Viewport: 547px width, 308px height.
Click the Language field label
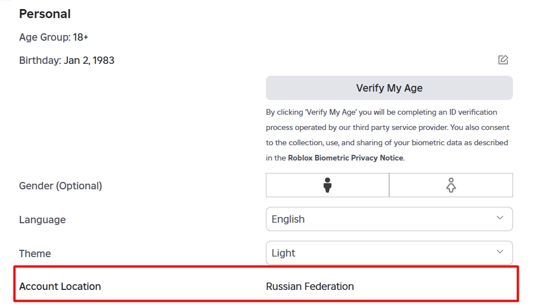[x=42, y=220]
